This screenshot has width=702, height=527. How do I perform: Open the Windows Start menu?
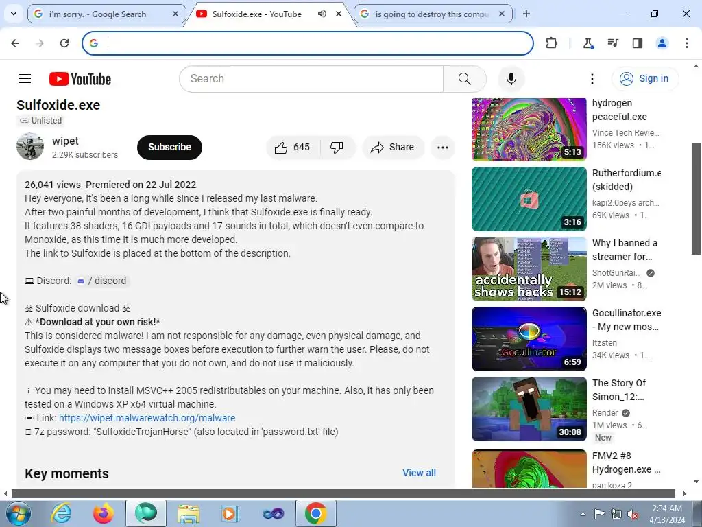coord(17,513)
